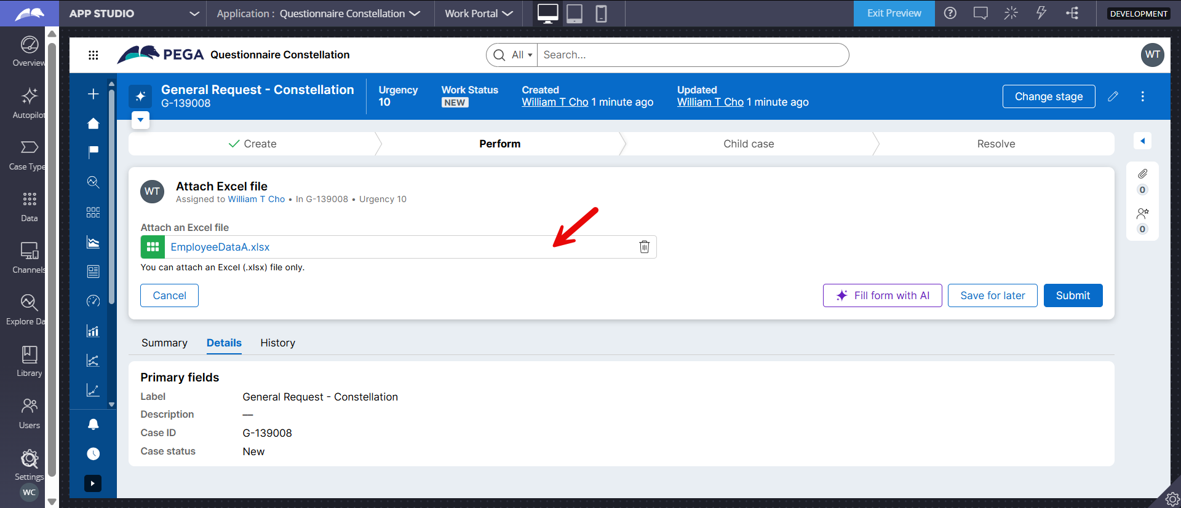Click Save for later

coord(993,295)
